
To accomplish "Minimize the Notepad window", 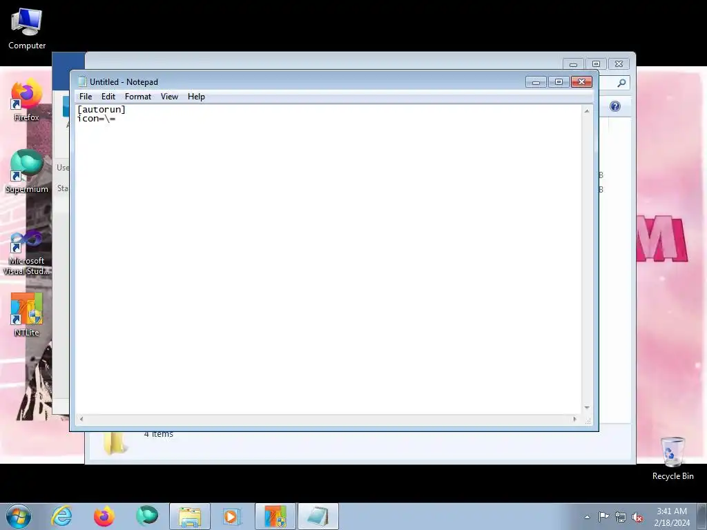I will click(x=536, y=82).
